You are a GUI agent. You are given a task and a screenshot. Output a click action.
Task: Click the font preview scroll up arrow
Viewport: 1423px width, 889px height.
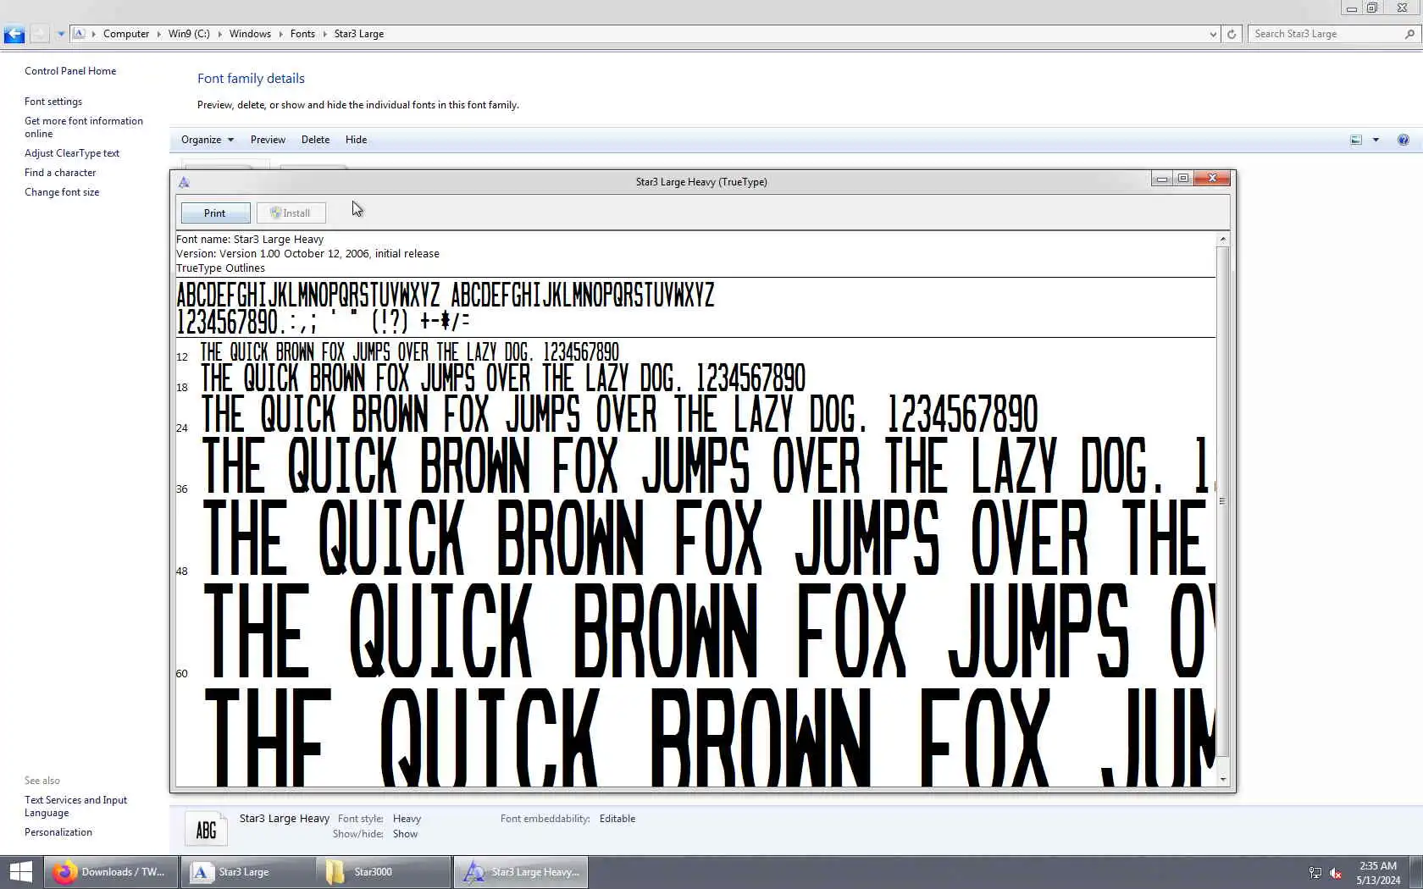1222,240
